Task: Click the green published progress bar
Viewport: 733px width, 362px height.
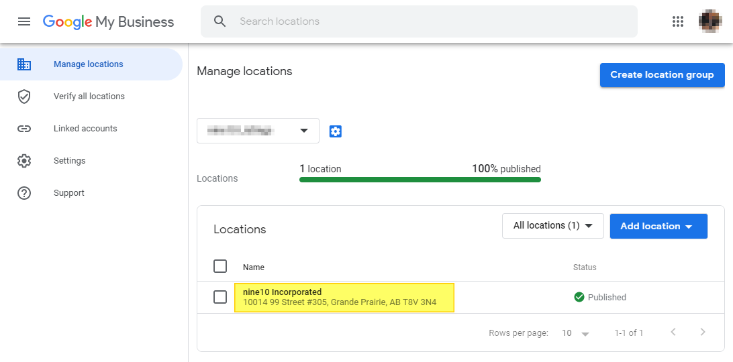Action: 420,180
